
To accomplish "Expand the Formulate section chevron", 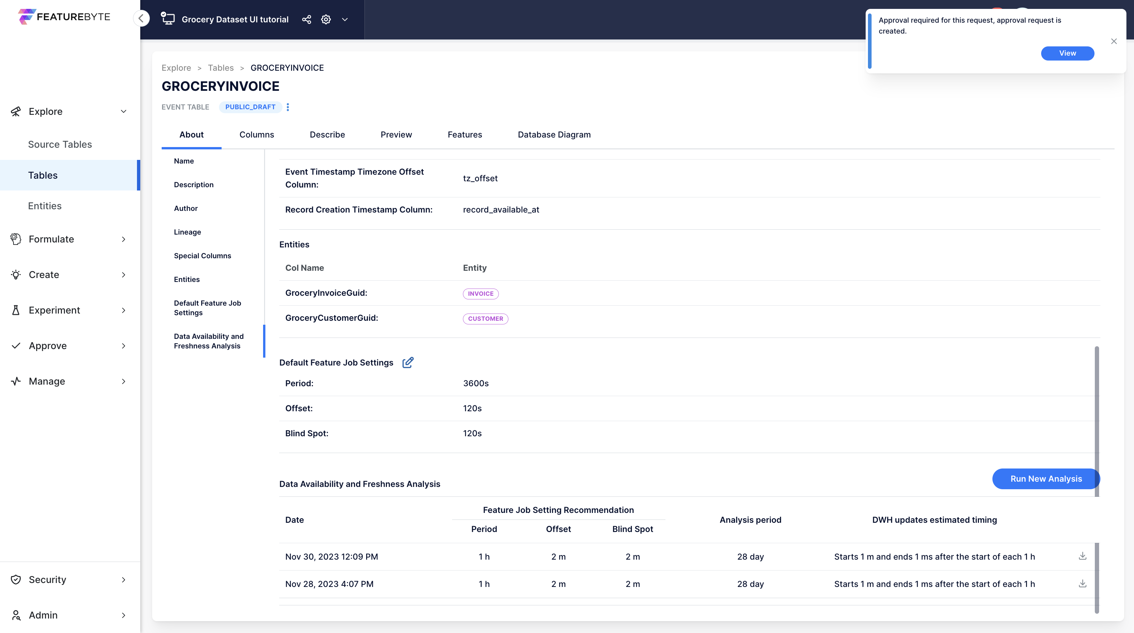I will coord(124,239).
